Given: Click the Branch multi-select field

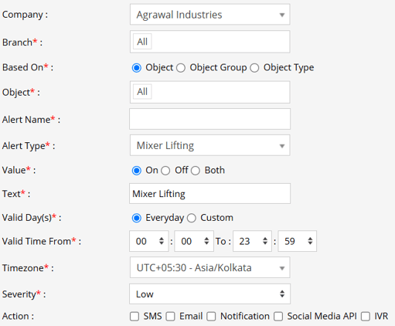Looking at the screenshot, I should click(209, 42).
